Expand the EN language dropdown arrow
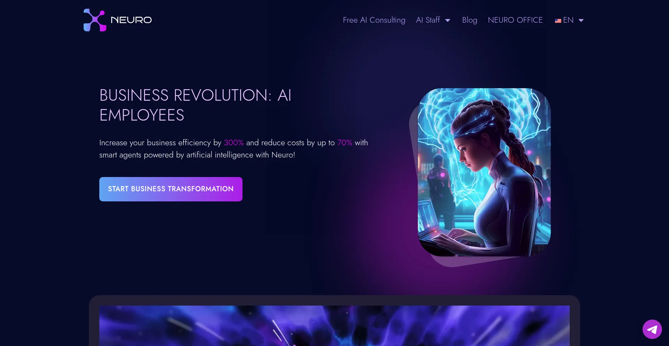The image size is (669, 346). [581, 20]
